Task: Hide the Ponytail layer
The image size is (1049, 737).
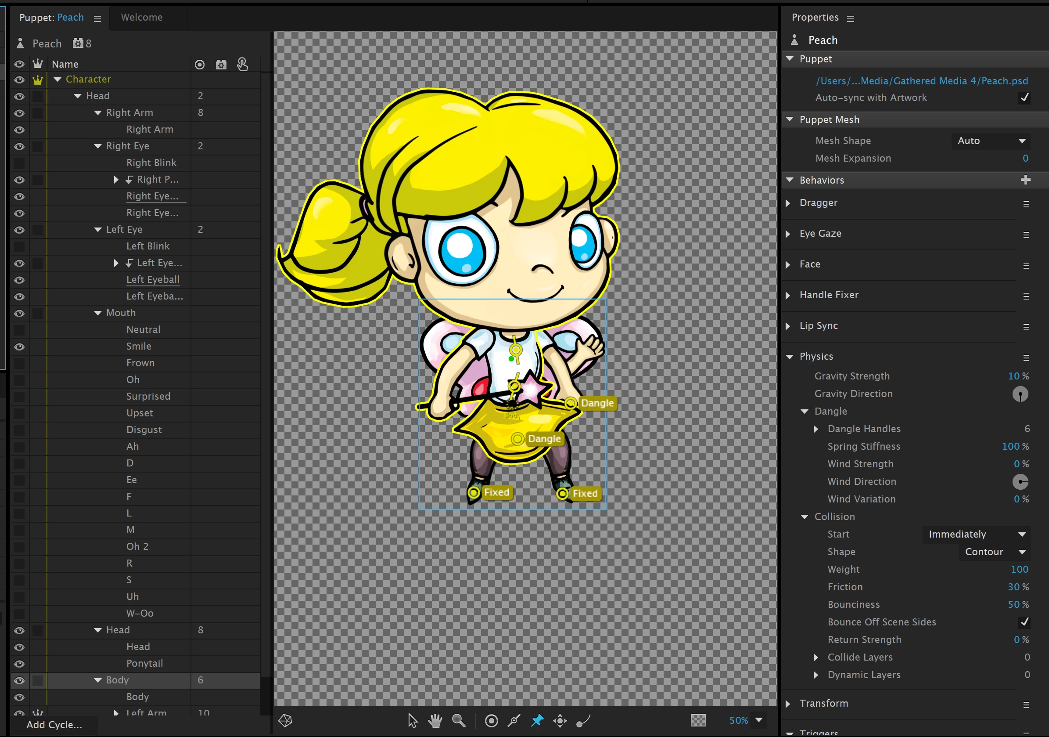Action: pyautogui.click(x=19, y=664)
